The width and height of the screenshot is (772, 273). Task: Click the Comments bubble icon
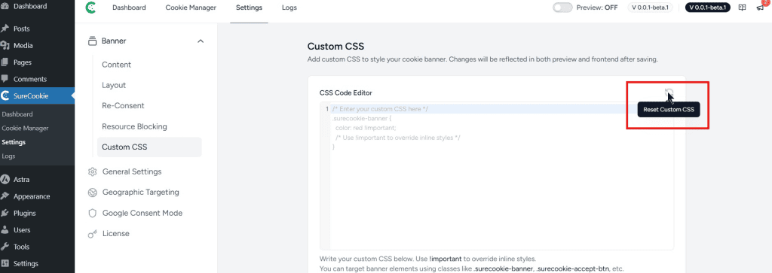tap(5, 79)
